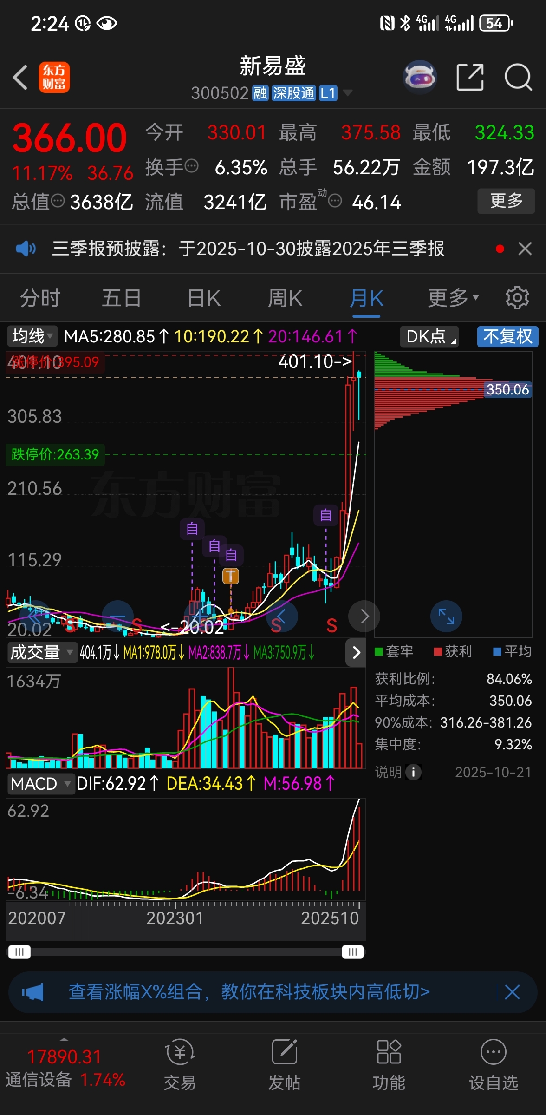
Task: Open 交易 trade icon
Action: click(x=180, y=1064)
